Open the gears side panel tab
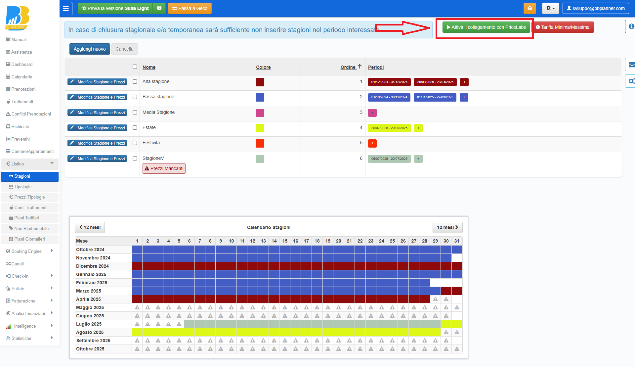635x367 pixels. coord(630,81)
